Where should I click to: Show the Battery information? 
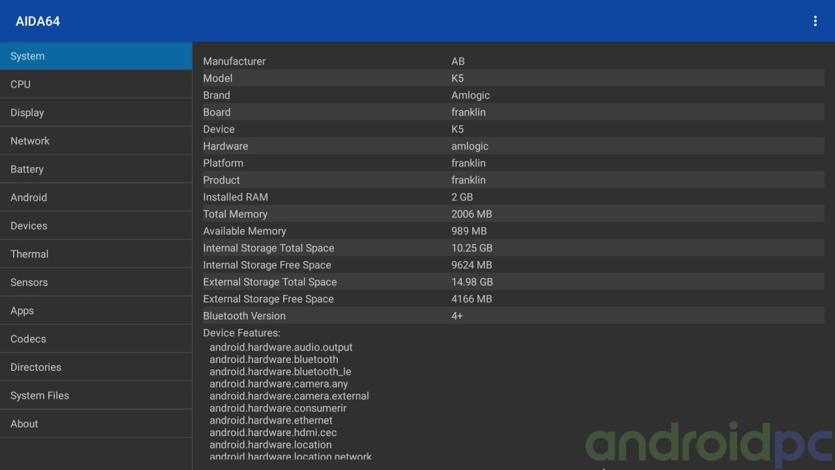(96, 169)
